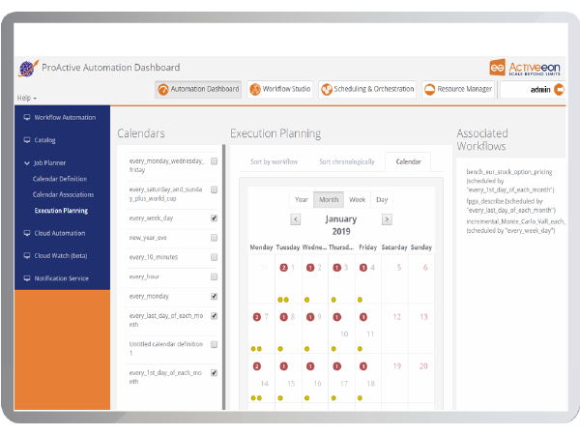Switch to Sort by workflow tab
Viewport: 580px width, 435px height.
coord(274,161)
